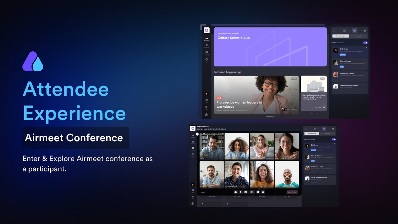Click the Exit icon in the Culture Summit sidebar
The image size is (398, 224).
tap(206, 107)
